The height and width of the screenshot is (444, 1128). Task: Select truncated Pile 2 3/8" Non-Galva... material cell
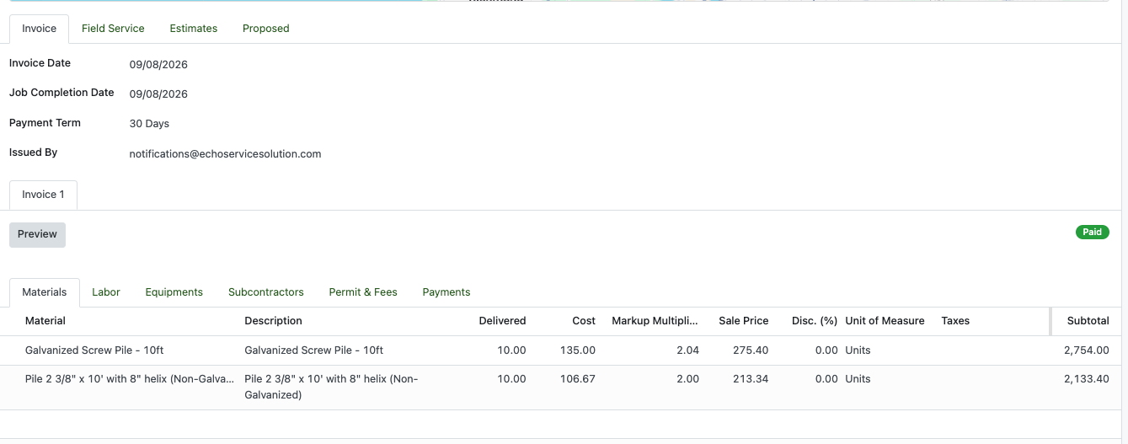click(x=130, y=379)
